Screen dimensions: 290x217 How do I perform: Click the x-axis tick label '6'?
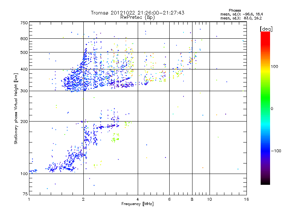tap(169, 199)
